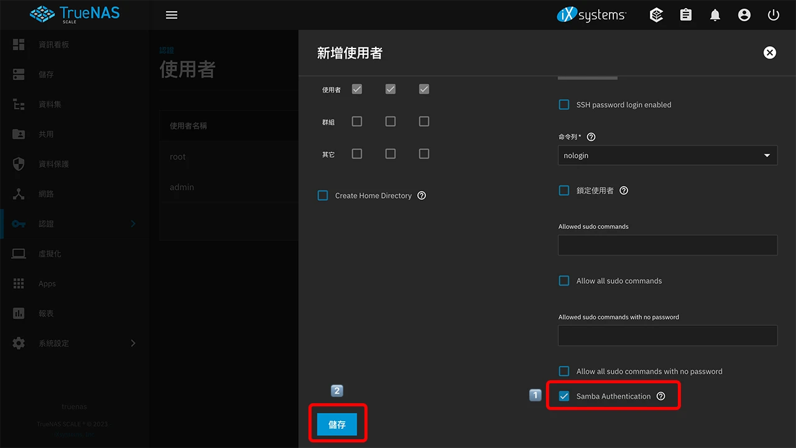Open the 資料集 datasets section

pyautogui.click(x=18, y=104)
